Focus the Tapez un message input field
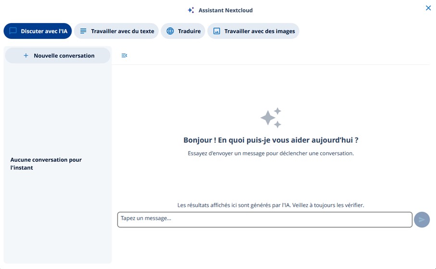The image size is (436, 269). coord(264,219)
